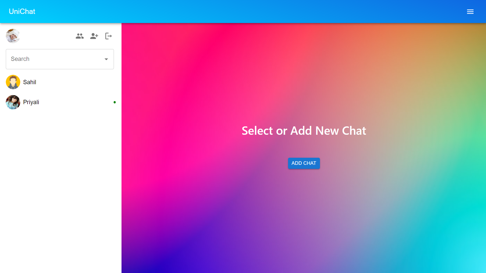Image resolution: width=486 pixels, height=273 pixels.
Task: Click the Select or Add New Chat heading
Action: [304, 131]
